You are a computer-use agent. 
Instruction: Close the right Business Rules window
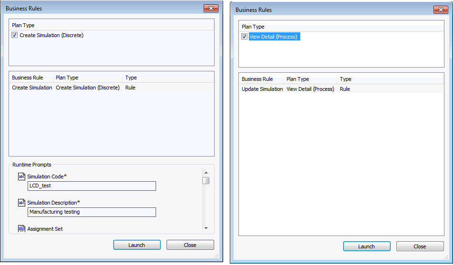441,10
